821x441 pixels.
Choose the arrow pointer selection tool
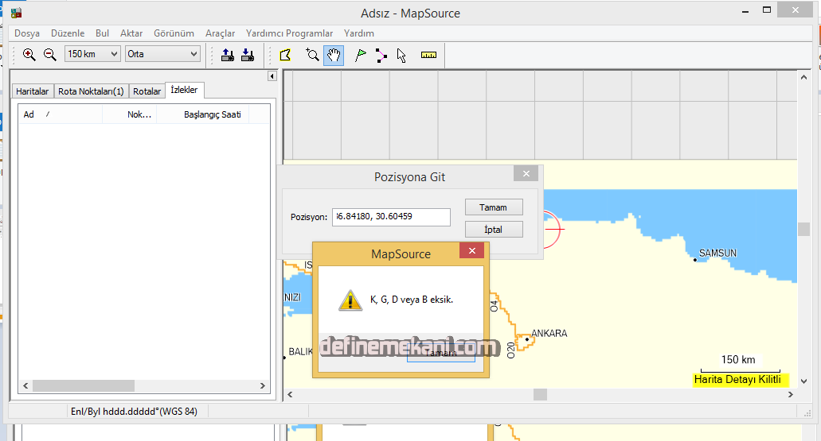coord(401,55)
